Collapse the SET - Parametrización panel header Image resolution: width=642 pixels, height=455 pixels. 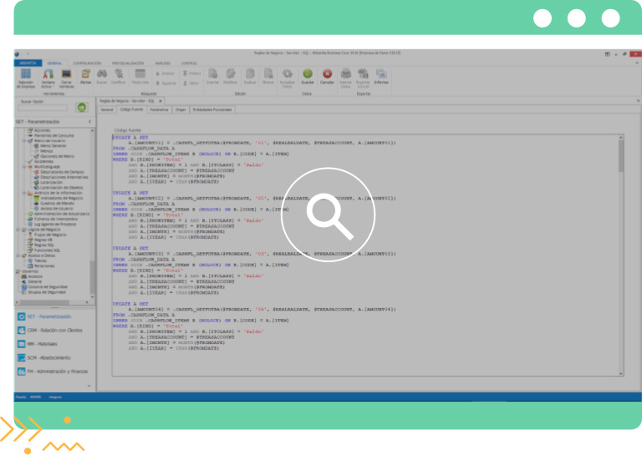pos(90,122)
